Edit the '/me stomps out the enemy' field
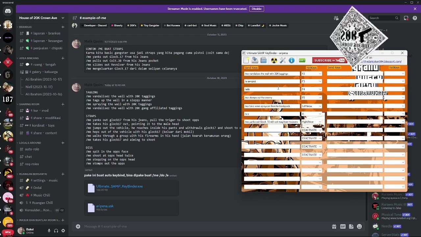The height and width of the screenshot is (237, 421). point(272,98)
